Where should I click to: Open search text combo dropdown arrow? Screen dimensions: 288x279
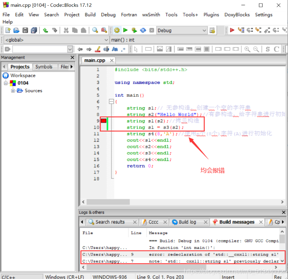coord(70,49)
